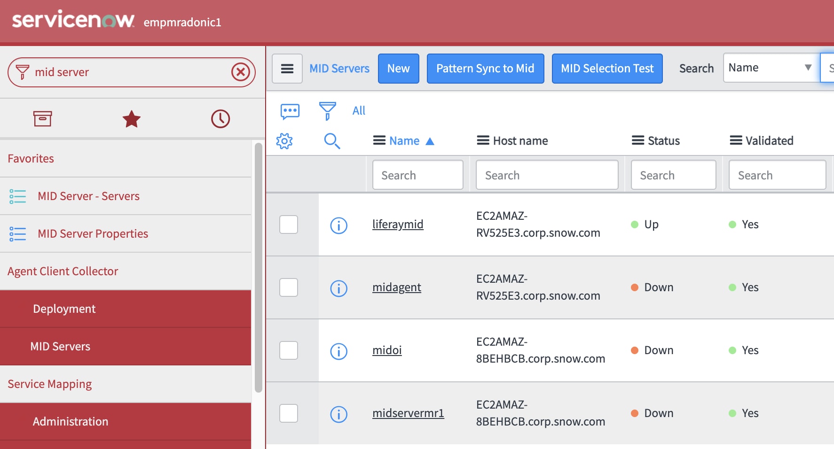The height and width of the screenshot is (449, 834).
Task: Open the Favorites star tab
Action: 132,119
